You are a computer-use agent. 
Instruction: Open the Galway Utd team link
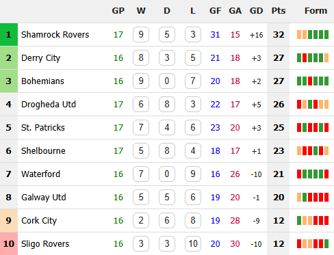click(x=44, y=198)
